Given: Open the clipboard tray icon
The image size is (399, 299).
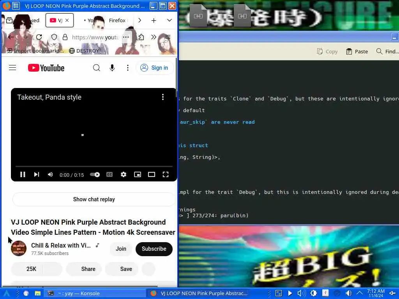Looking at the screenshot, I should coord(278,293).
